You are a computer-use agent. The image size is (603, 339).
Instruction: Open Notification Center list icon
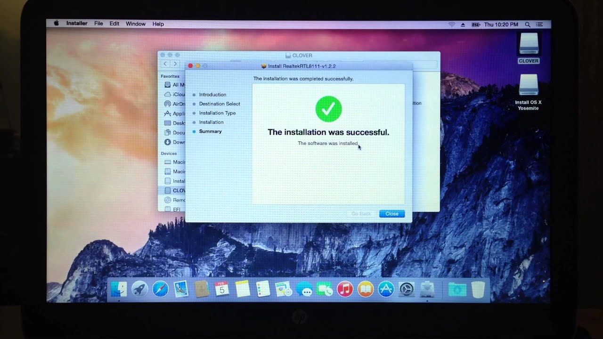tap(539, 24)
